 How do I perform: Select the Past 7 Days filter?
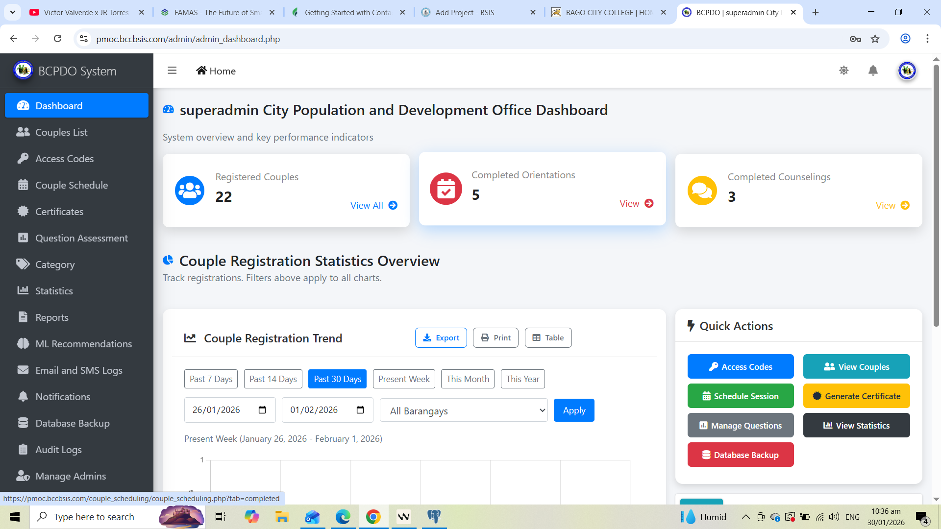[x=211, y=379]
